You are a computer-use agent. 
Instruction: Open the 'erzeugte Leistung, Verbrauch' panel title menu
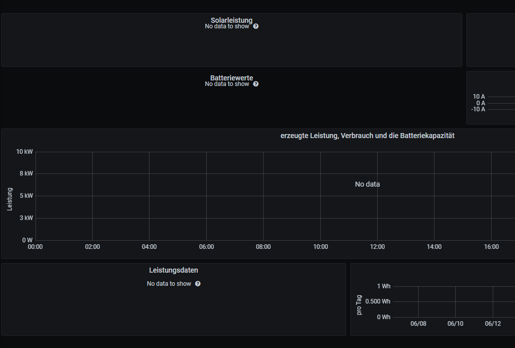[367, 136]
